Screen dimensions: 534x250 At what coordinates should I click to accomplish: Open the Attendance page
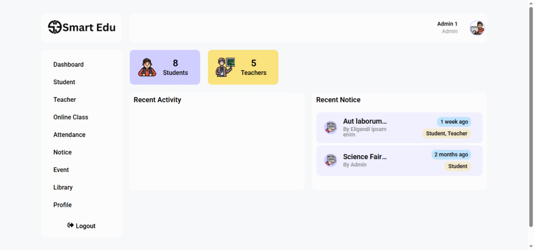tap(69, 135)
